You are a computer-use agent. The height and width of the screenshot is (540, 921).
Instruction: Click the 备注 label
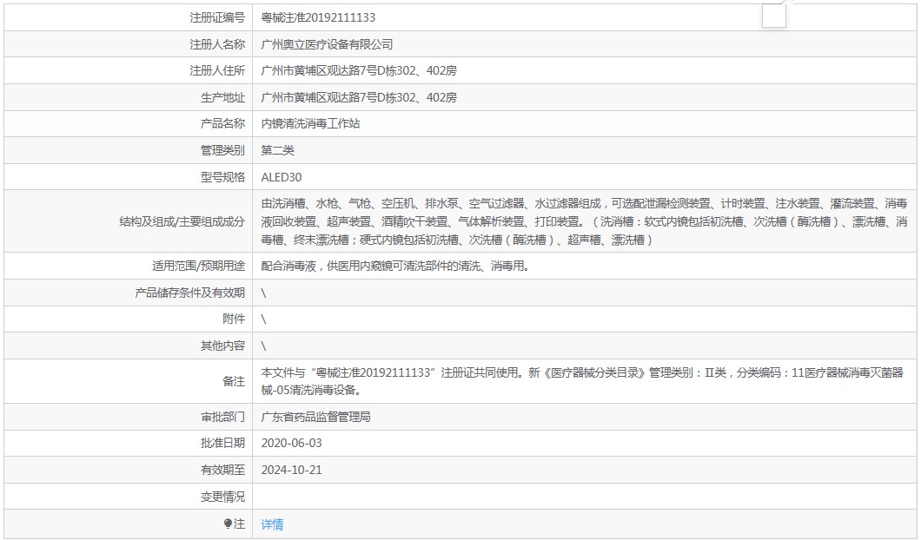[234, 381]
